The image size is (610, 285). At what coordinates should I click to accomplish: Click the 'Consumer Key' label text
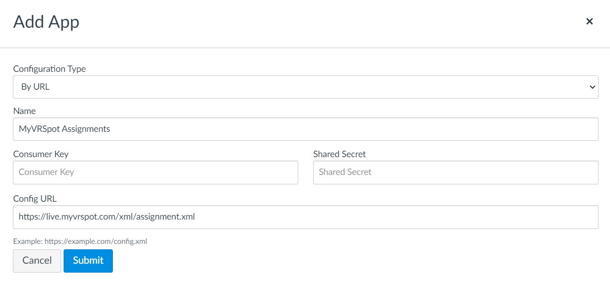(x=41, y=154)
